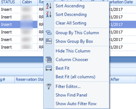Click the STATUS column header
The width and height of the screenshot is (136, 109).
[10, 2]
